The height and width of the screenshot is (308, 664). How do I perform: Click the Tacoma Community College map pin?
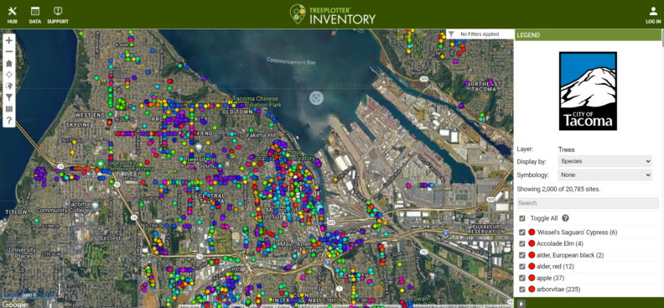click(95, 206)
